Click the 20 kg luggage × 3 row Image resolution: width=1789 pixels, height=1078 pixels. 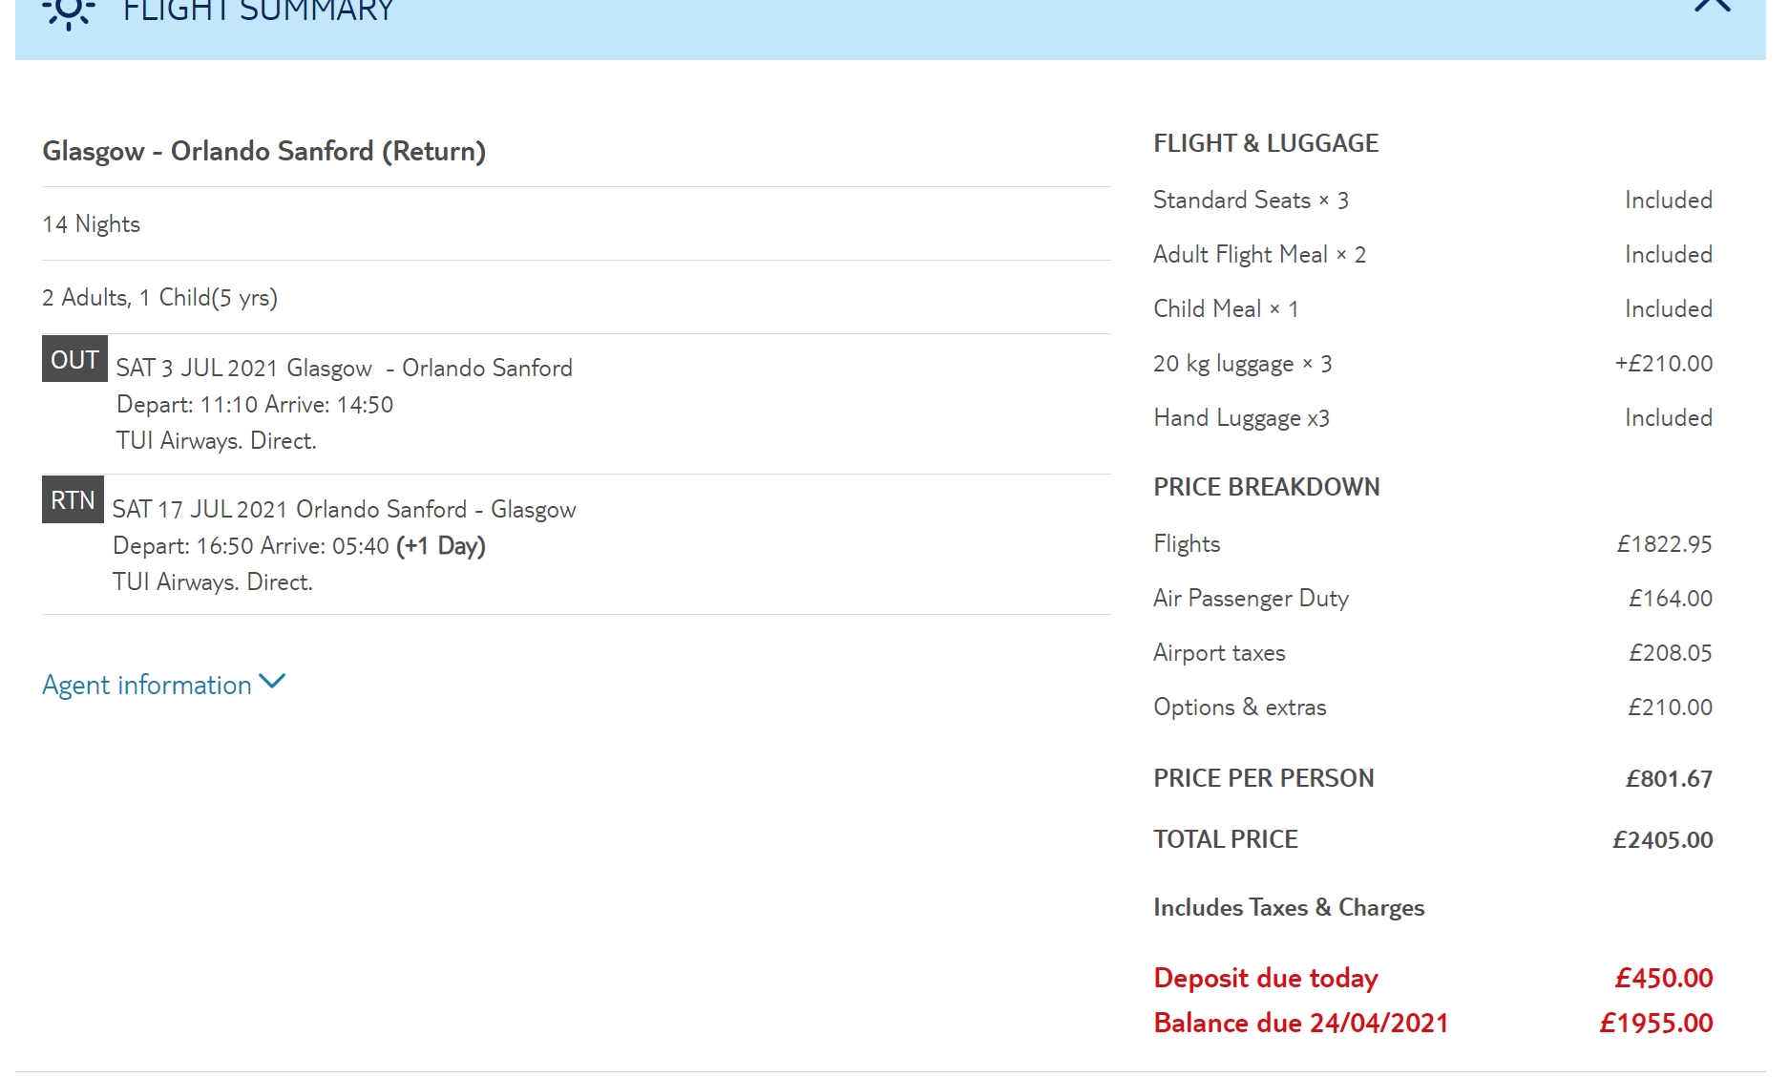[1242, 364]
